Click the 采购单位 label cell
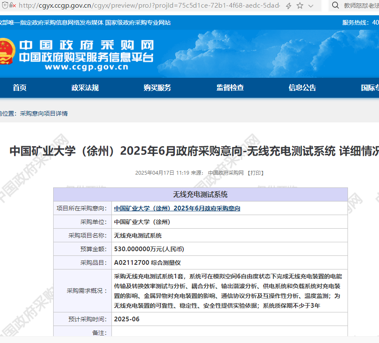Viewport: 379px width, 343px height. 83,222
